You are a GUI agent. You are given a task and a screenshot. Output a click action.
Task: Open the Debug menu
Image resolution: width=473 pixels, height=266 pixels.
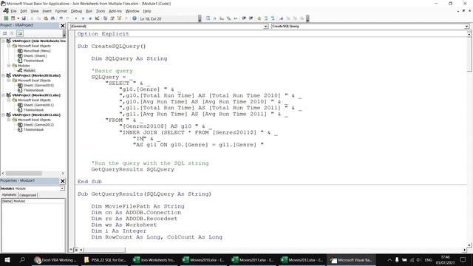point(76,11)
